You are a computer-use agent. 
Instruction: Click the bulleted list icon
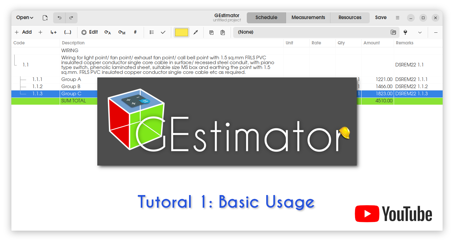click(151, 32)
